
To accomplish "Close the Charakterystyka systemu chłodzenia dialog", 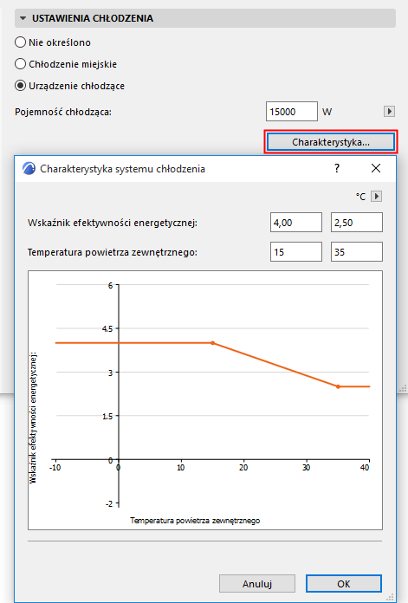I will 376,168.
